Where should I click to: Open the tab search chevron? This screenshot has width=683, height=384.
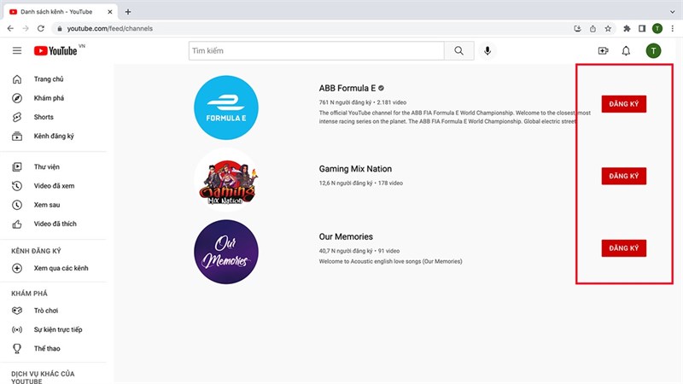(672, 12)
